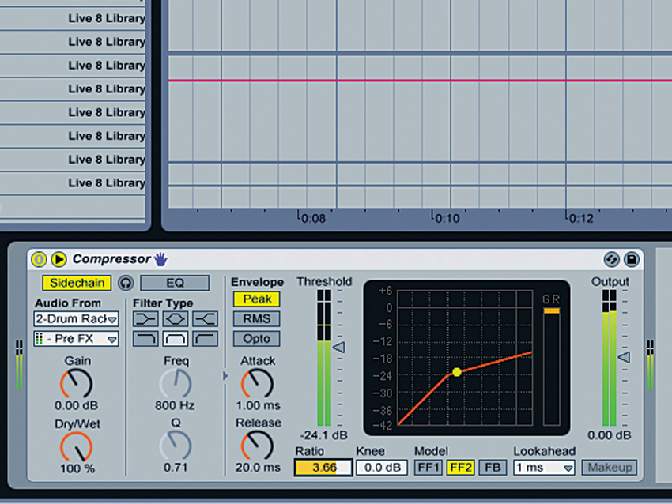Click the 0:10 time ruler marker

[x=447, y=218]
